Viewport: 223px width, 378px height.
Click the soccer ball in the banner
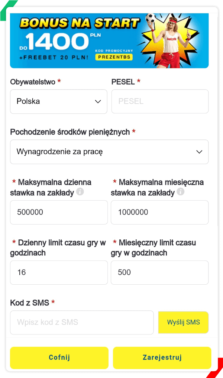click(x=151, y=18)
